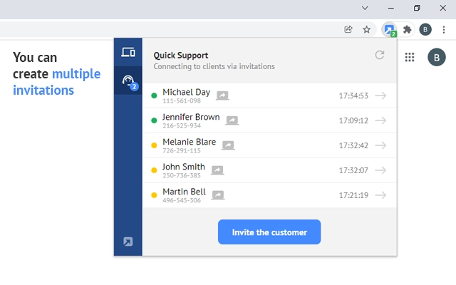Viewport: 456px width, 285px height.
Task: Click the share screen icon beside Martin Bell
Action: [218, 195]
